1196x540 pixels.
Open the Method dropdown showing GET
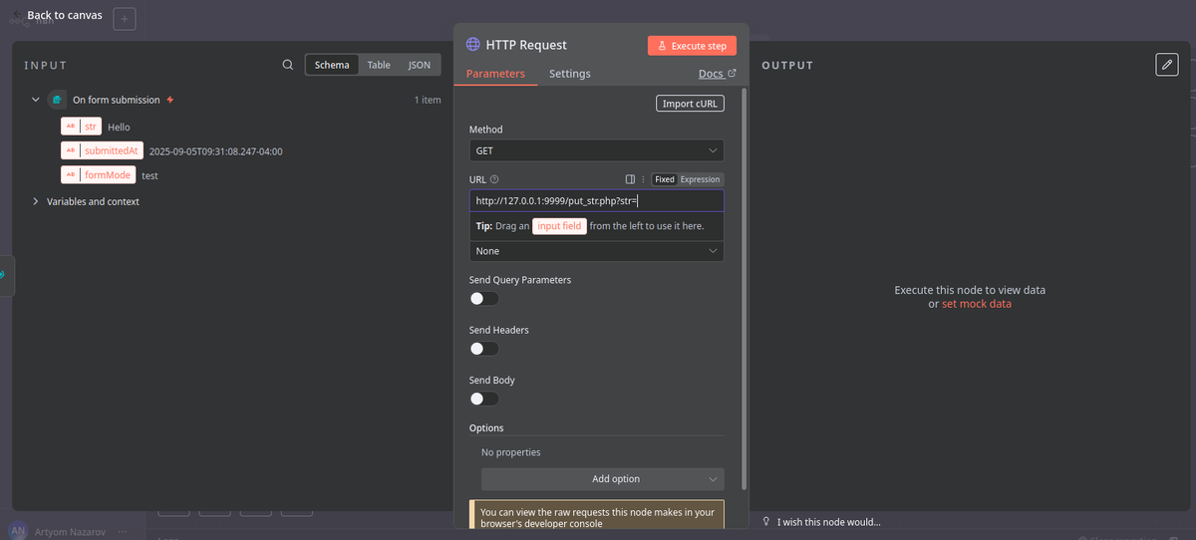[x=597, y=150]
